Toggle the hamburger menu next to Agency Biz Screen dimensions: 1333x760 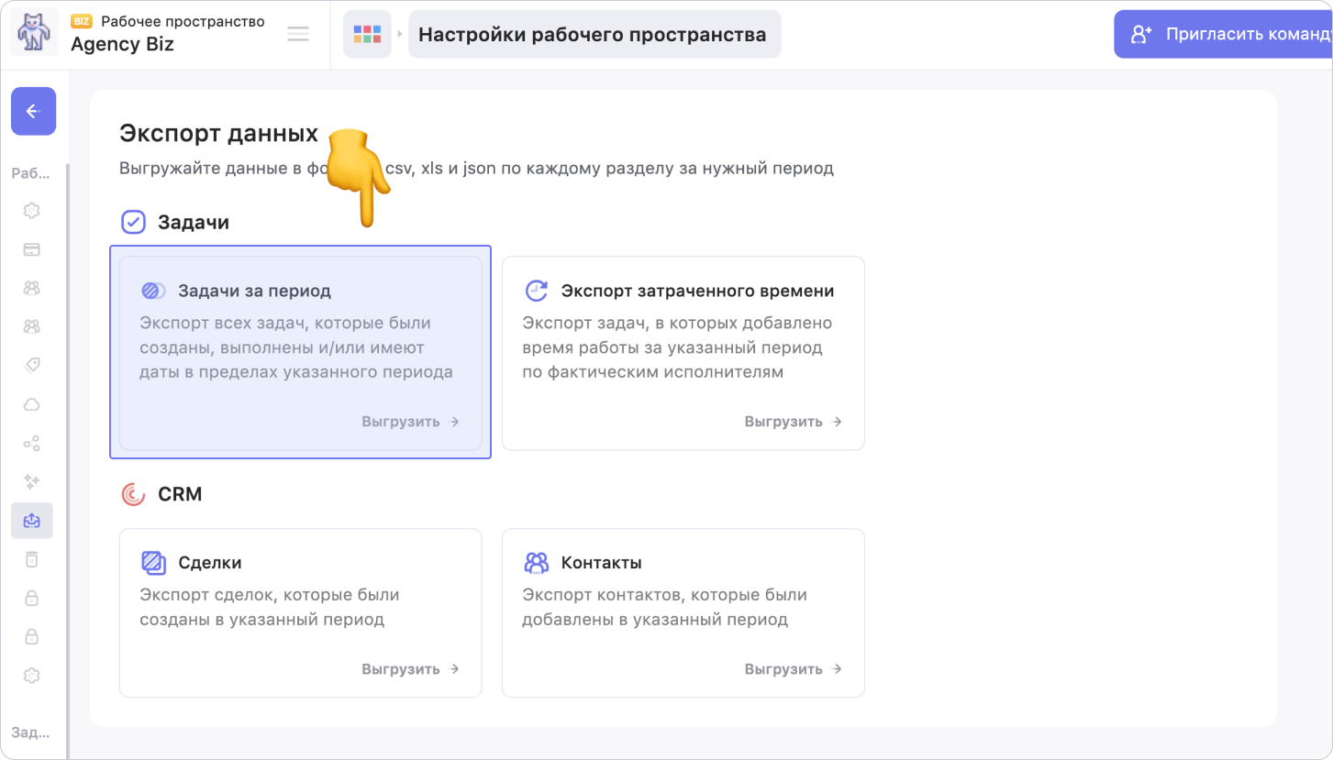(x=298, y=35)
